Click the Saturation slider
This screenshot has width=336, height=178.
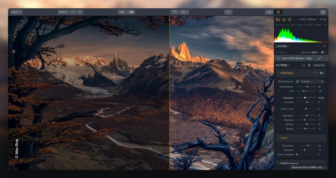point(305,146)
